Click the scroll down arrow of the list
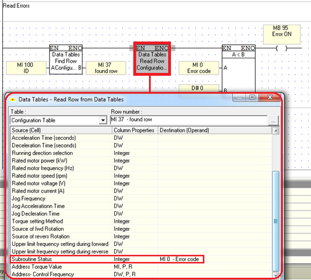This screenshot has width=311, height=280. pos(276,274)
